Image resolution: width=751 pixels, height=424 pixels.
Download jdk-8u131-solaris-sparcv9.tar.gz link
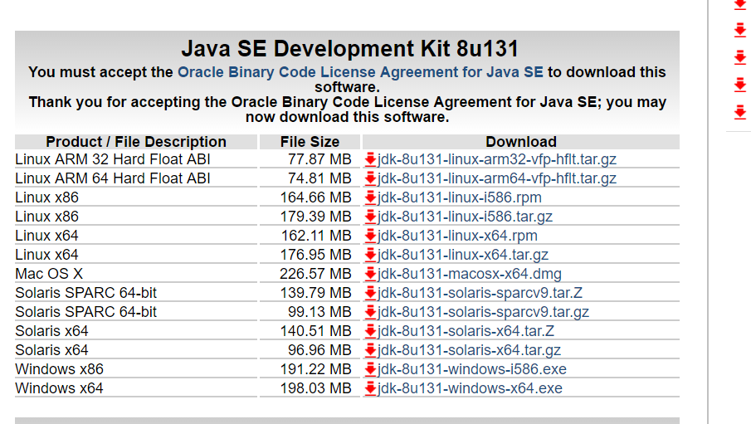[483, 312]
